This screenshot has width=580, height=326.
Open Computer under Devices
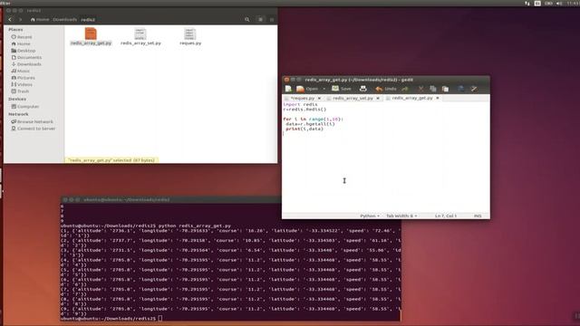[x=24, y=107]
